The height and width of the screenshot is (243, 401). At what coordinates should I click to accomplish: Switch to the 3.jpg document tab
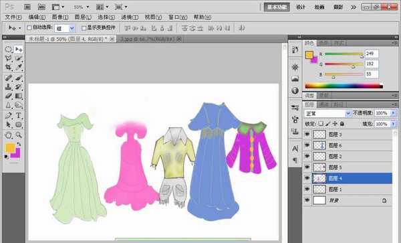pos(150,39)
